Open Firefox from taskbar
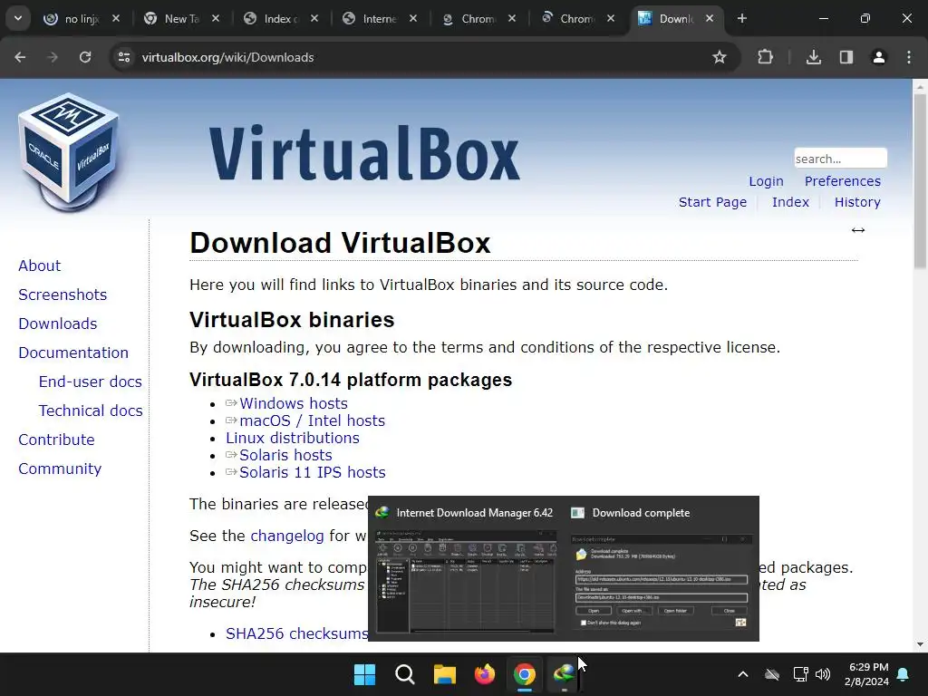The image size is (928, 696). click(485, 674)
